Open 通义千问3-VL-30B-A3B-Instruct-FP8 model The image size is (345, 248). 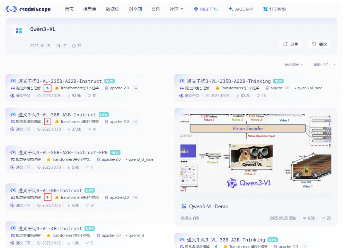pyautogui.click(x=63, y=152)
